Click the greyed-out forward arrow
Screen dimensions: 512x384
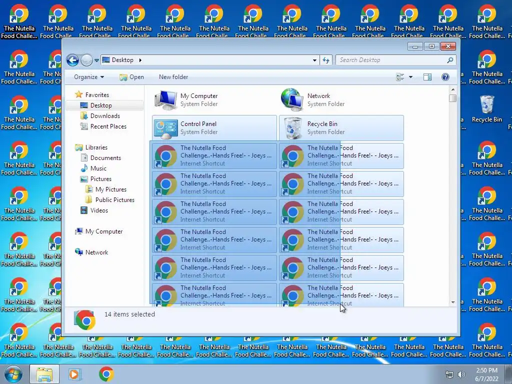pyautogui.click(x=86, y=60)
